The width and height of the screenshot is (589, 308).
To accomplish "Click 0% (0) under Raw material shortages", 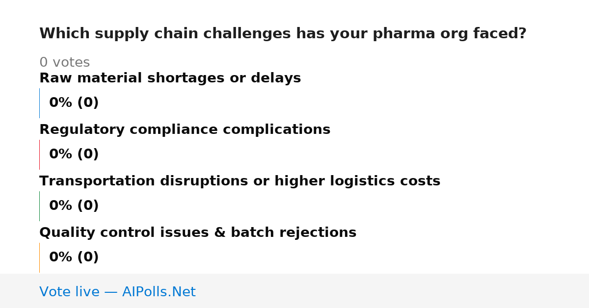I will click(74, 103).
